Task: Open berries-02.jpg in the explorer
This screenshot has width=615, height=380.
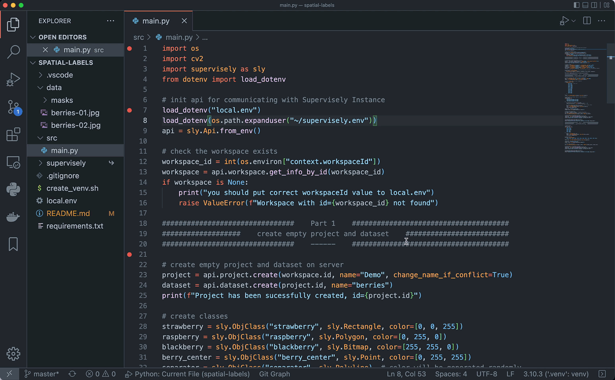Action: coord(75,125)
